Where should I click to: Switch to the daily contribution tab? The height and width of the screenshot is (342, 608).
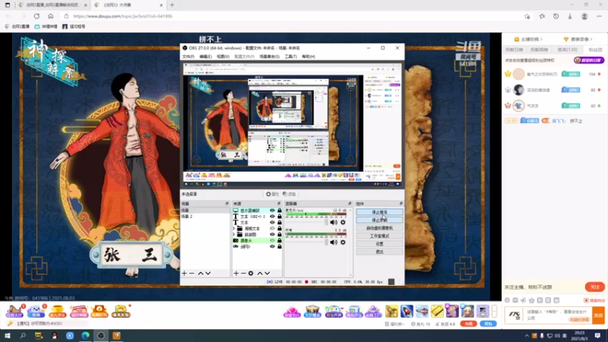(x=514, y=49)
